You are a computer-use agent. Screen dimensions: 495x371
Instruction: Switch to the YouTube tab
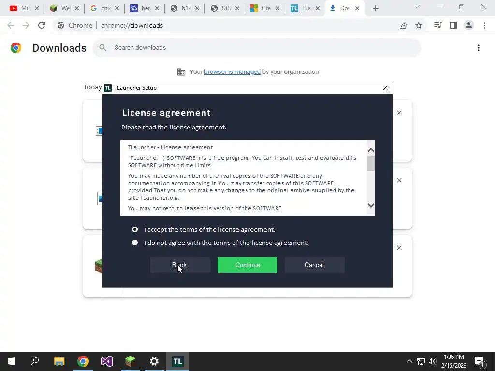pos(19,8)
